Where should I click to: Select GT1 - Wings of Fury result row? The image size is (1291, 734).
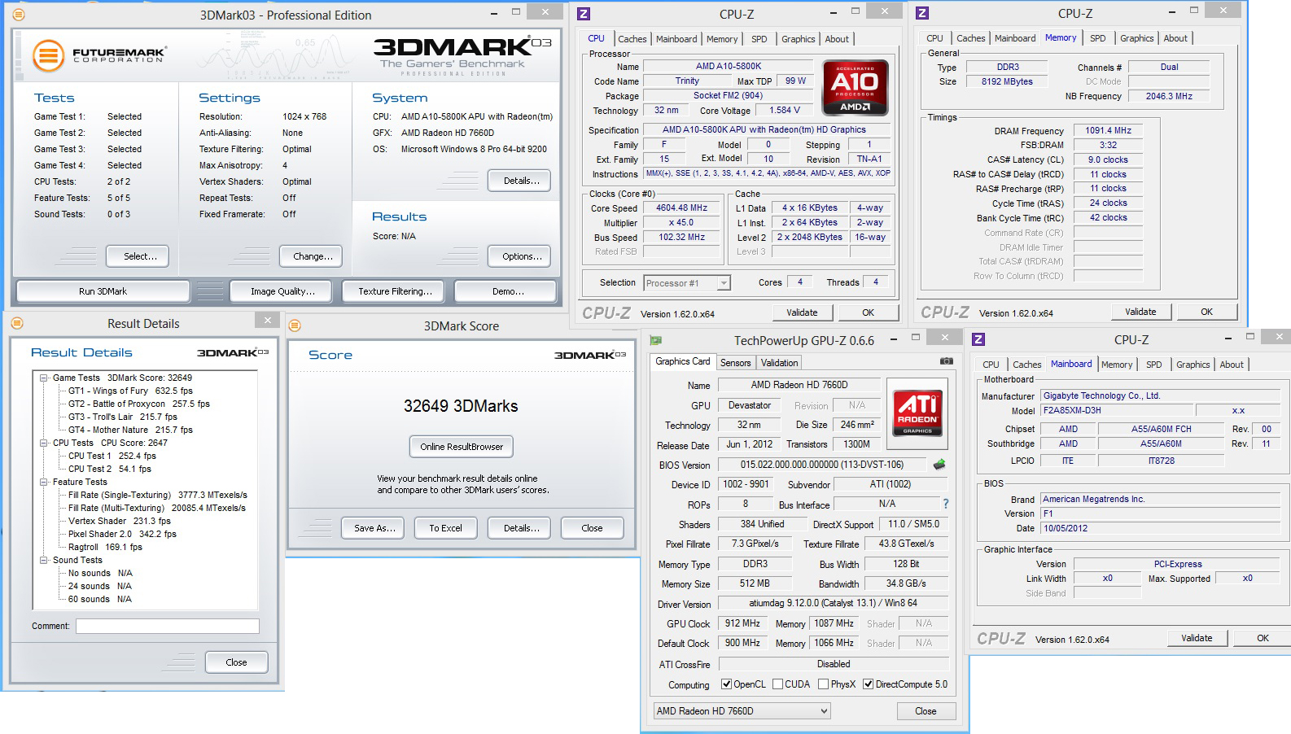click(x=130, y=391)
